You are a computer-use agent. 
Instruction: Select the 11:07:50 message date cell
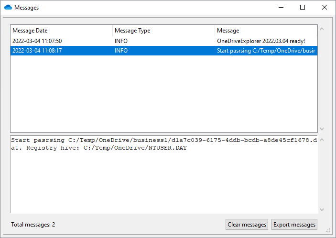click(37, 41)
